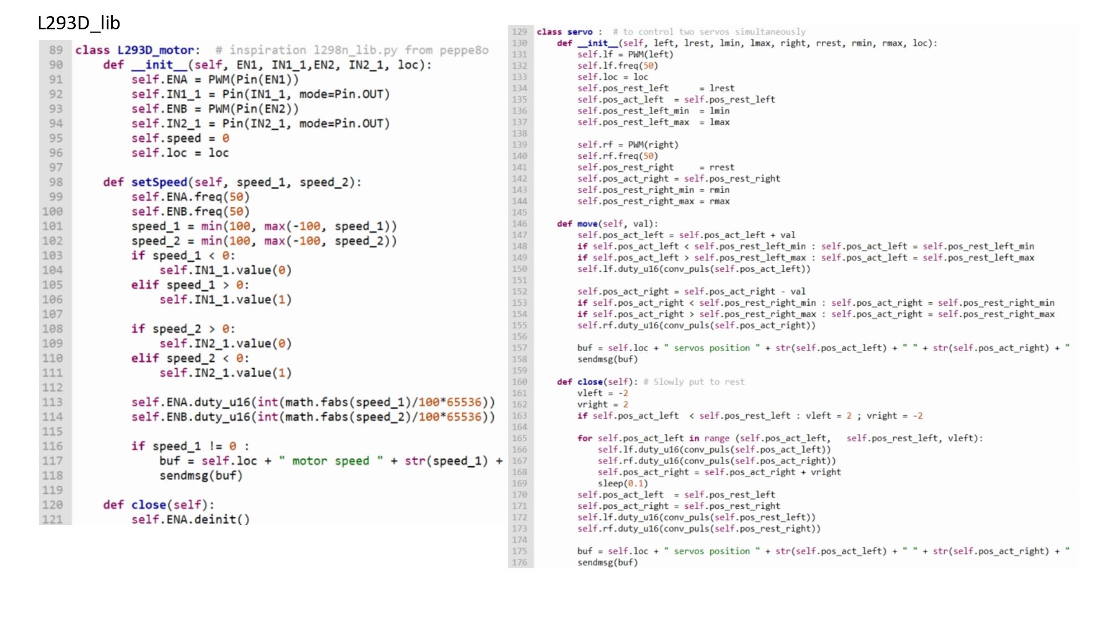Click 'self.IN1_1.value(0)' line
The height and width of the screenshot is (623, 1107).
point(225,270)
